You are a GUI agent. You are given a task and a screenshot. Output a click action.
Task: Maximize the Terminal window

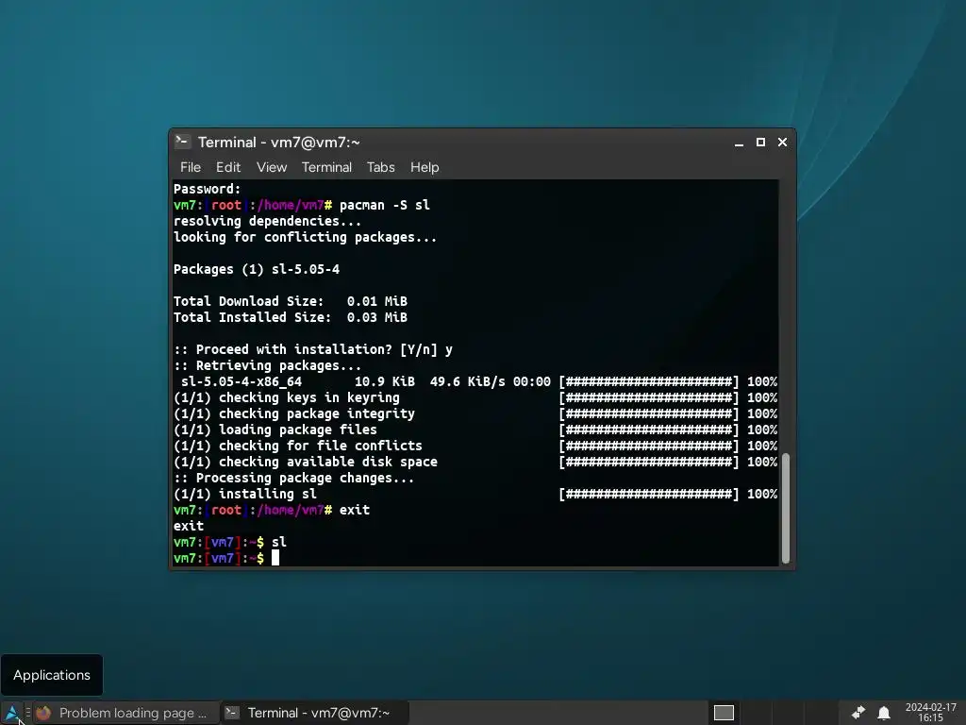coord(760,143)
